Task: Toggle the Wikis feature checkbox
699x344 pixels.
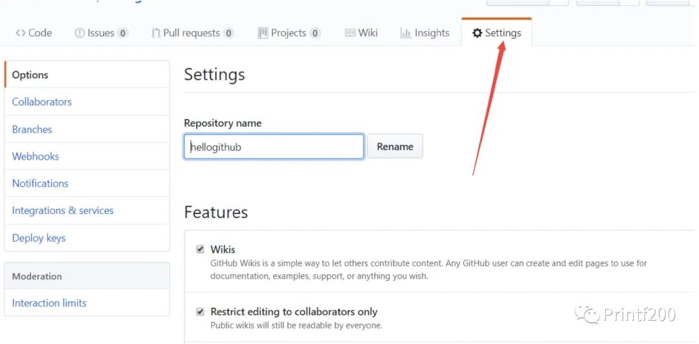Action: (x=201, y=250)
